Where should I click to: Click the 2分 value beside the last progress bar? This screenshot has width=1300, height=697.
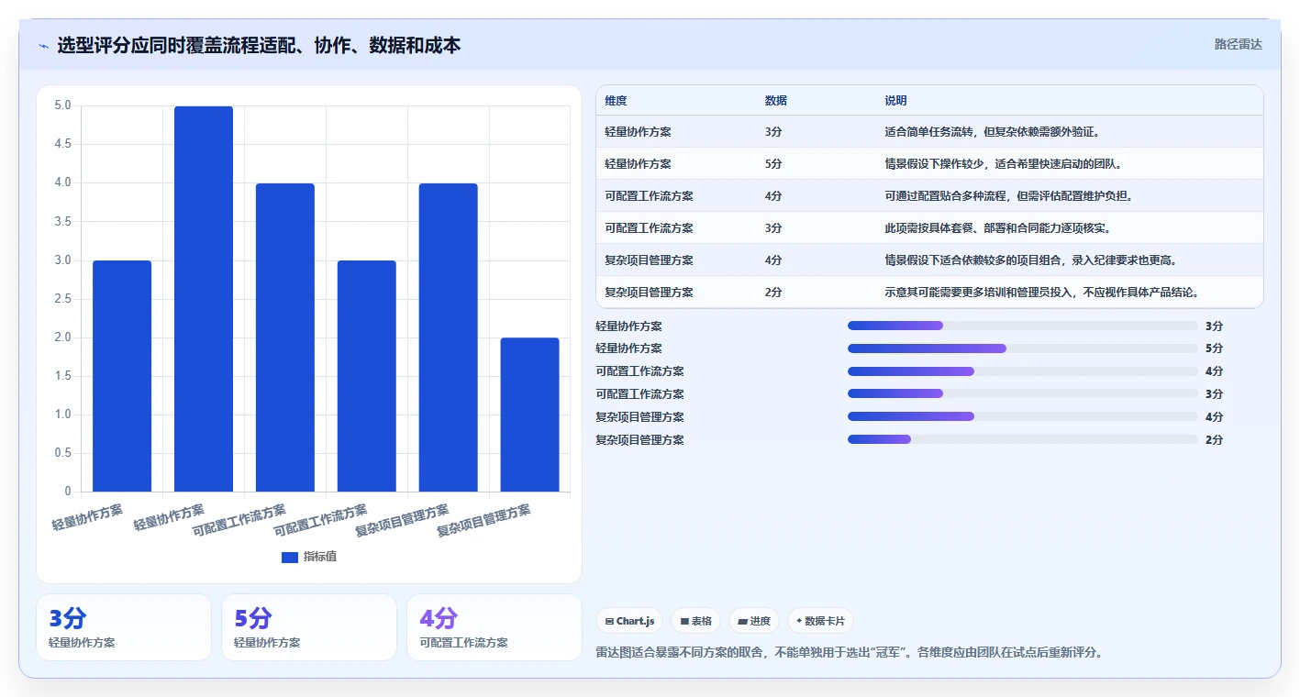click(x=1214, y=440)
